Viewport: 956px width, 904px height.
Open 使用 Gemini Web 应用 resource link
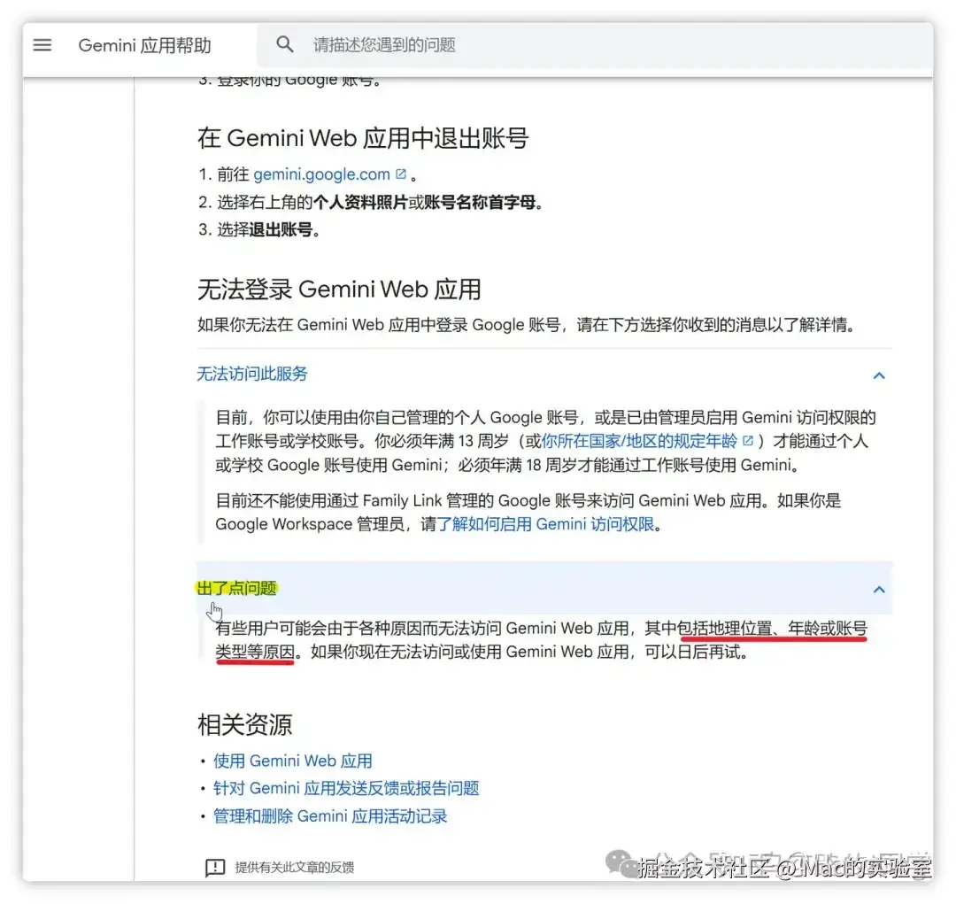pyautogui.click(x=293, y=761)
